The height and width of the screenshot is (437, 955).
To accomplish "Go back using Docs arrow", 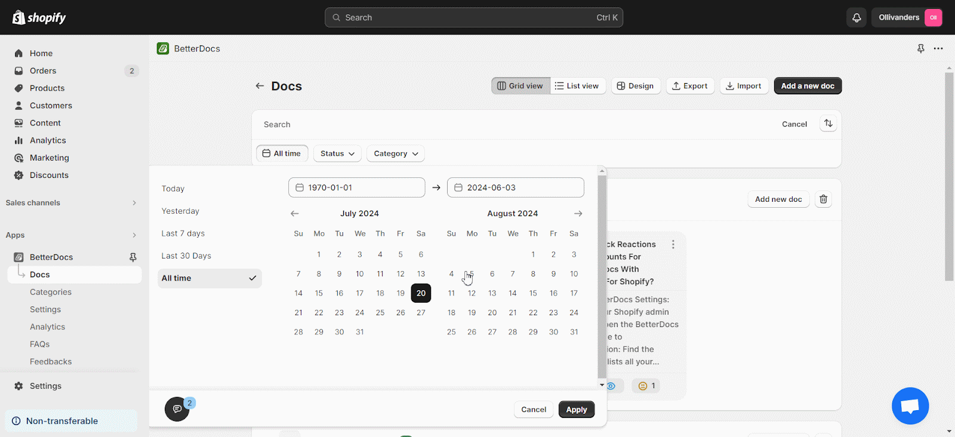I will pos(260,86).
